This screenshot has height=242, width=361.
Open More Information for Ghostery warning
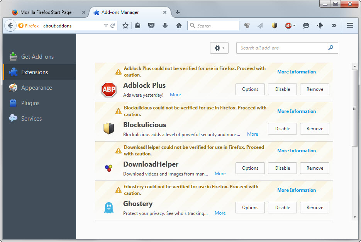click(x=297, y=190)
